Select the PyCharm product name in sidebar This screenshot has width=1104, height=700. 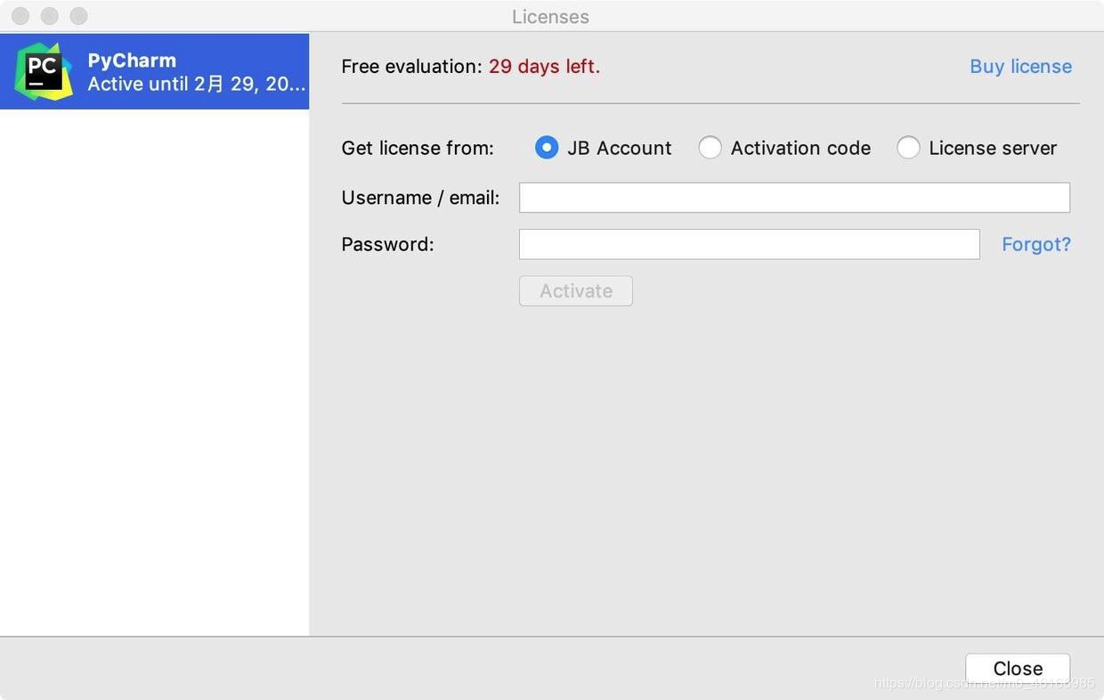[132, 61]
